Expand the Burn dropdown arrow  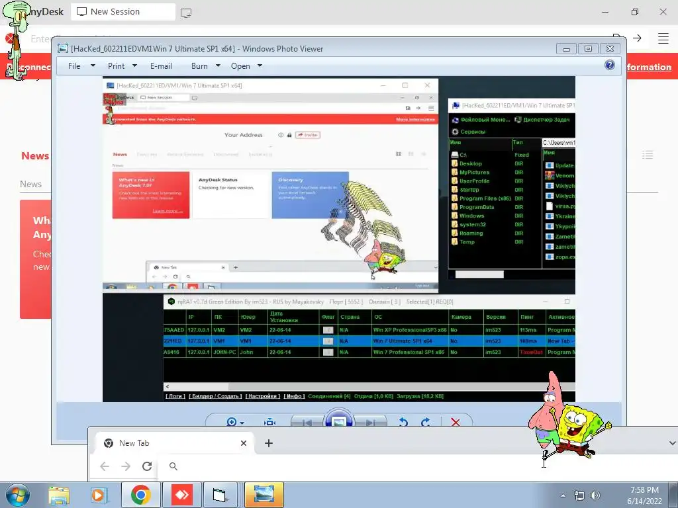pos(218,65)
